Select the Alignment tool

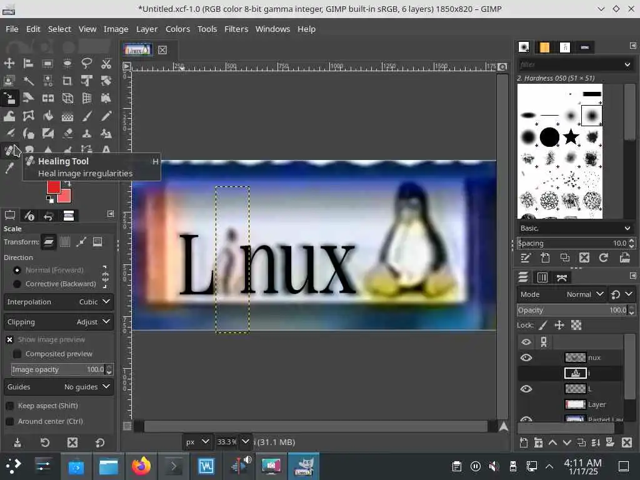coord(28,63)
